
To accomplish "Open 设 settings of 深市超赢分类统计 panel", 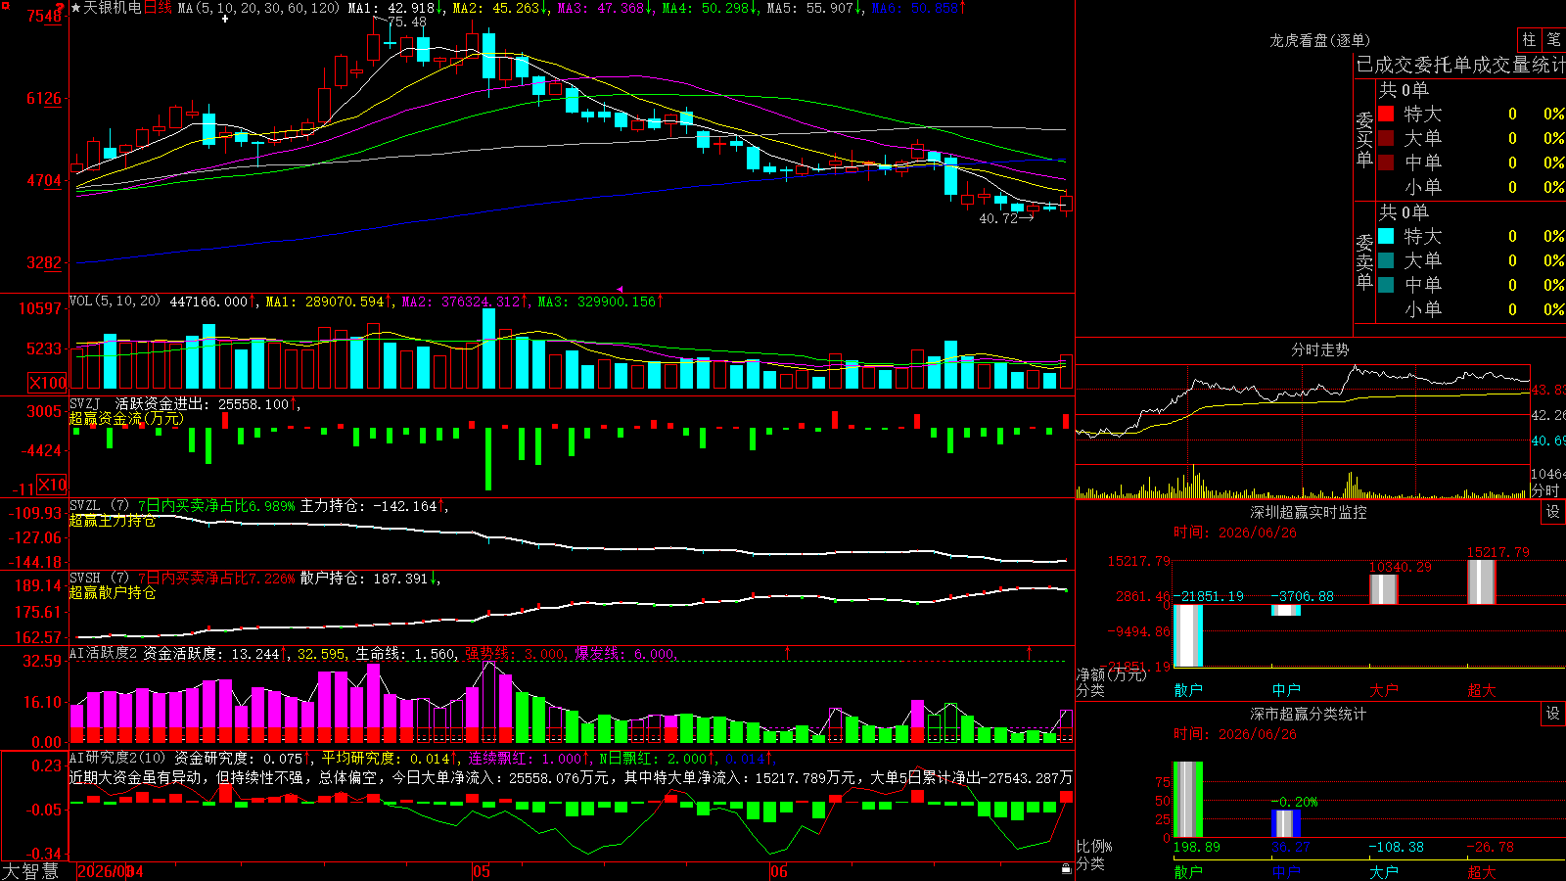I will pyautogui.click(x=1553, y=714).
